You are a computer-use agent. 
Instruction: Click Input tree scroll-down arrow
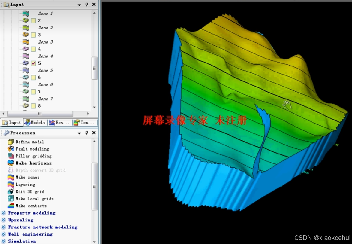coord(95,107)
